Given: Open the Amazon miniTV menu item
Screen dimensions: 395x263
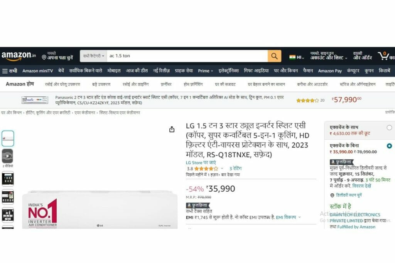Looking at the screenshot, I should [37, 71].
